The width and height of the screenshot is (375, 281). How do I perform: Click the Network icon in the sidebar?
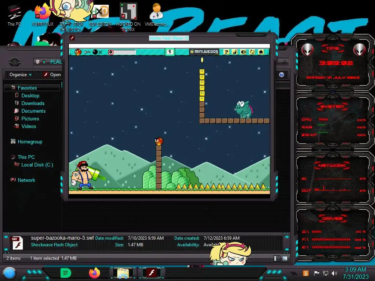tap(13, 180)
